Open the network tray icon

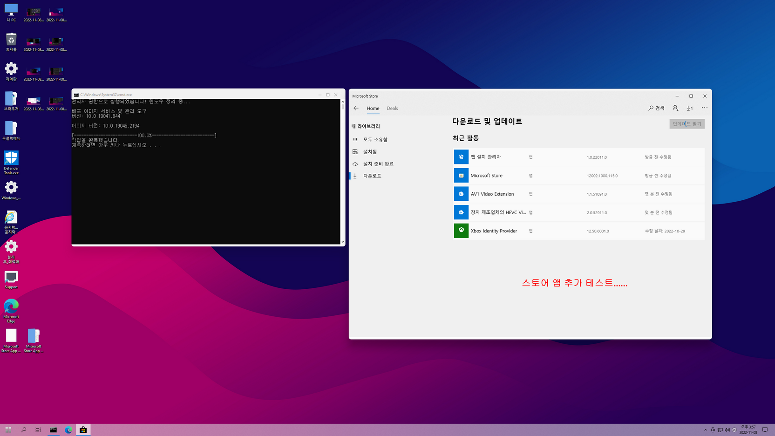point(720,430)
